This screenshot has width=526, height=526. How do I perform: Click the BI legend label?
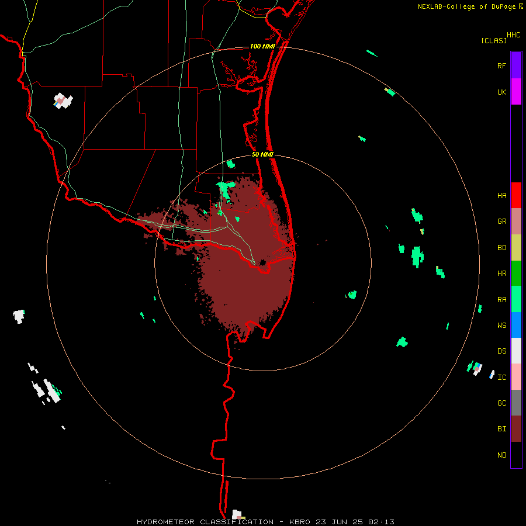[x=501, y=429]
